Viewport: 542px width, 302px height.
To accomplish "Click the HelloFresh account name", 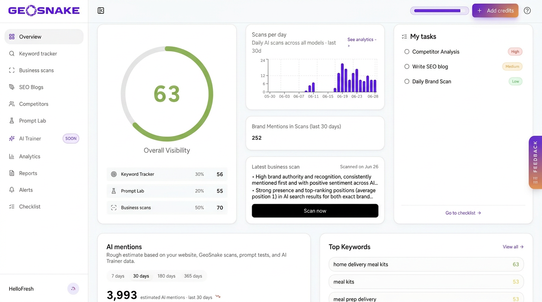I will tap(21, 289).
